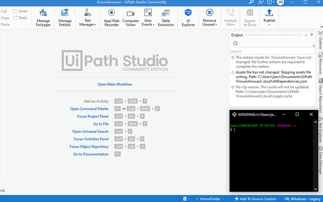Click Open Universal Search link
Image resolution: width=323 pixels, height=202 pixels.
90,131
